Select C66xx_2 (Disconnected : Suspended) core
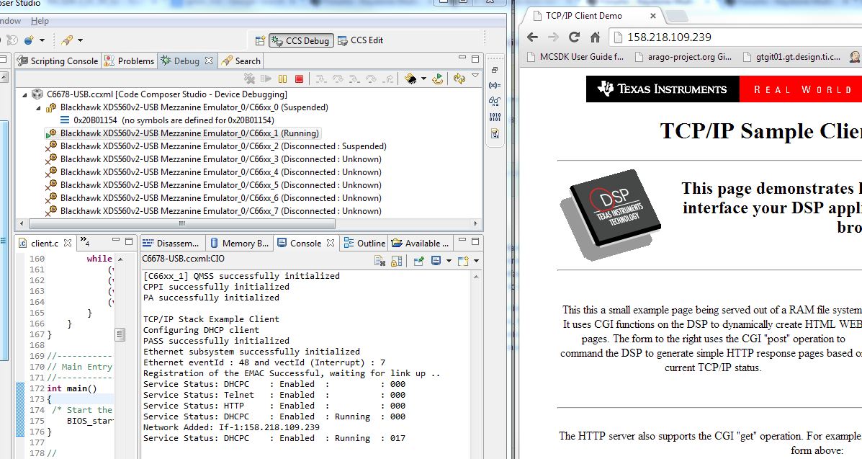The height and width of the screenshot is (459, 862). coord(216,146)
